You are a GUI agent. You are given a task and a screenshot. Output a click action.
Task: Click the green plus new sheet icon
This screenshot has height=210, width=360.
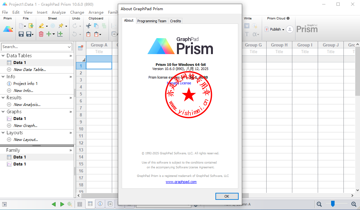click(49, 34)
